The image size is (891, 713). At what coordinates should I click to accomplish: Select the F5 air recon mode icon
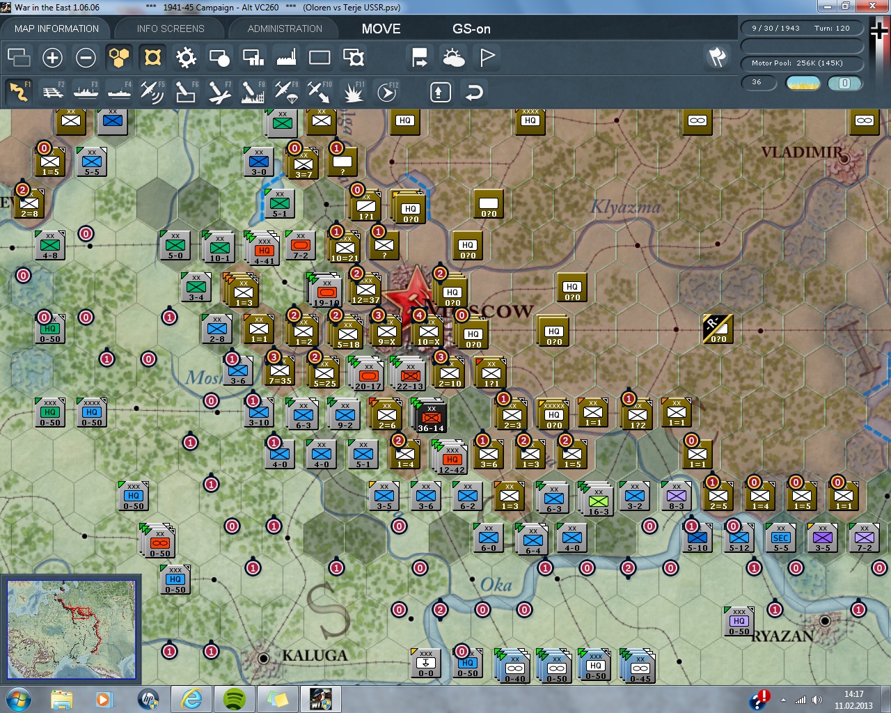152,92
